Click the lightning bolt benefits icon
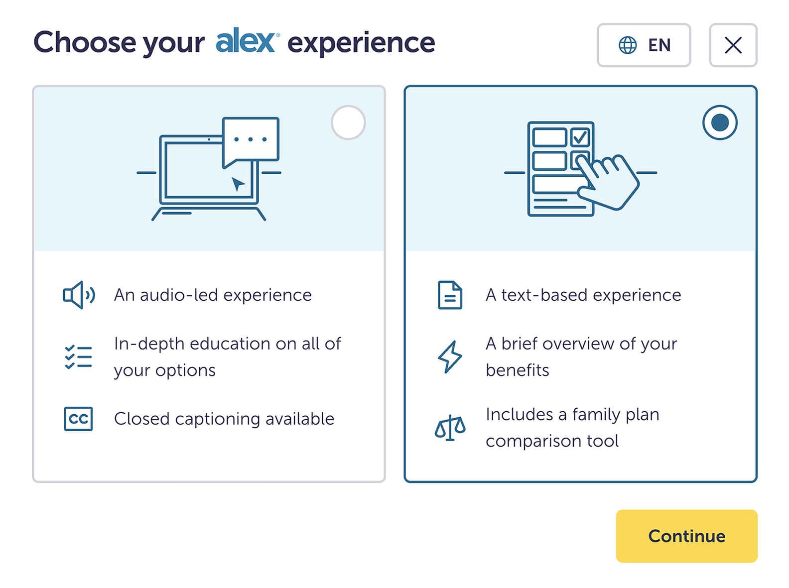The height and width of the screenshot is (588, 789). pos(451,356)
